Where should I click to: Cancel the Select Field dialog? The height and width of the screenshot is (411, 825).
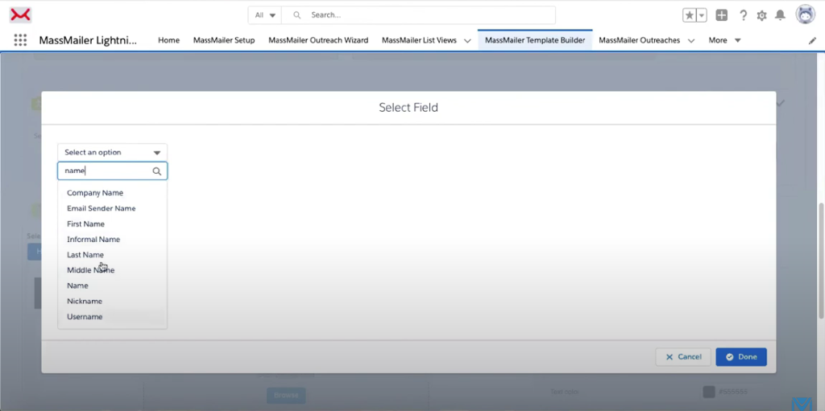tap(682, 356)
